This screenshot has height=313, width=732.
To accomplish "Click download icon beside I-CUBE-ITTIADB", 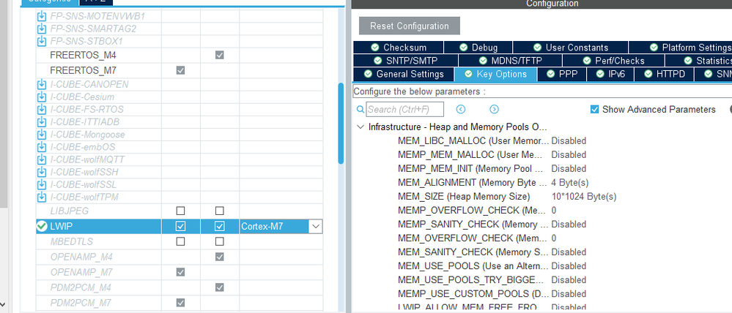I will 42,122.
